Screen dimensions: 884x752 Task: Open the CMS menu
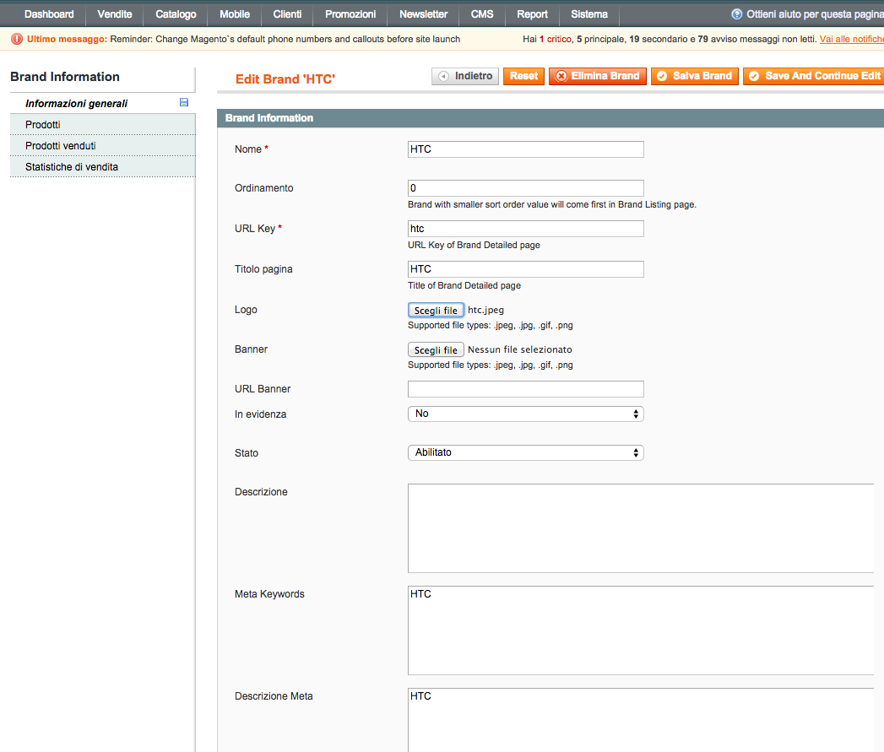482,14
